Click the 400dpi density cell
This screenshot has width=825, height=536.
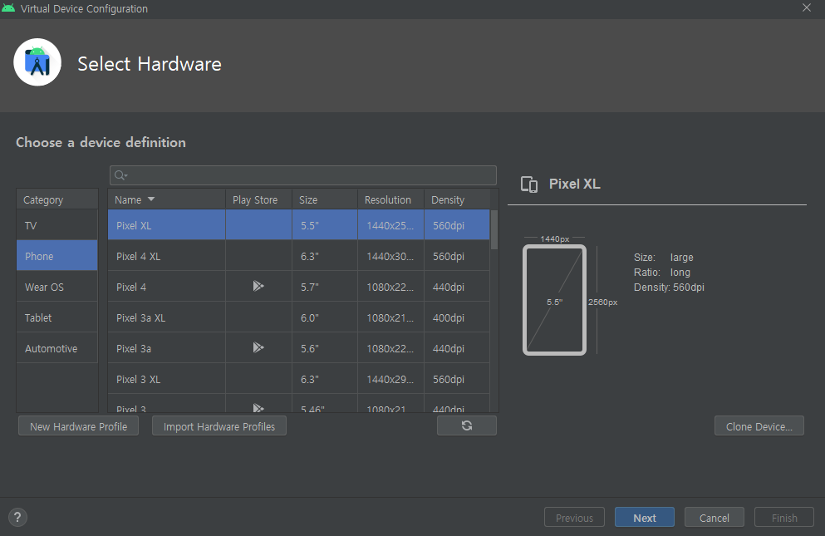click(457, 317)
